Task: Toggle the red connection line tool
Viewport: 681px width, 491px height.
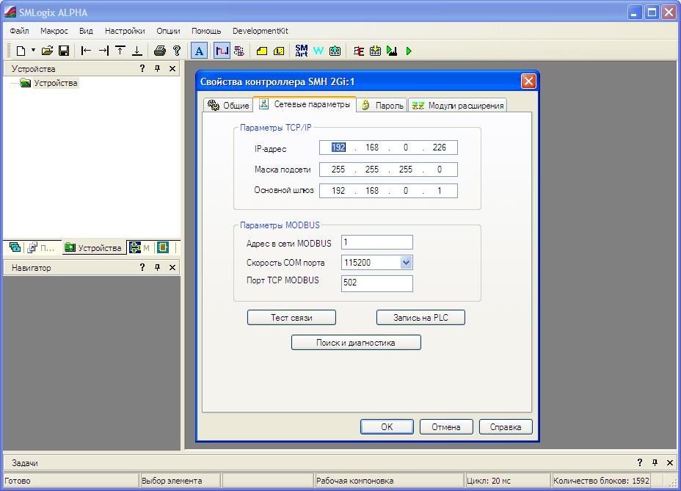Action: coord(222,51)
